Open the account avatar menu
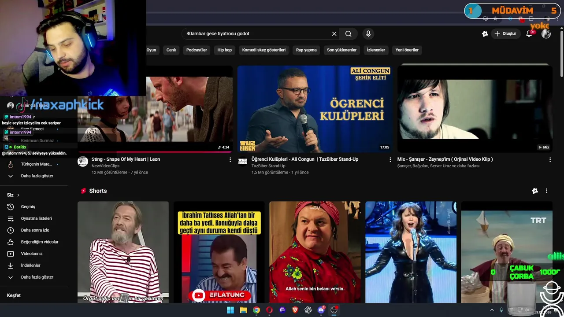 pyautogui.click(x=546, y=34)
